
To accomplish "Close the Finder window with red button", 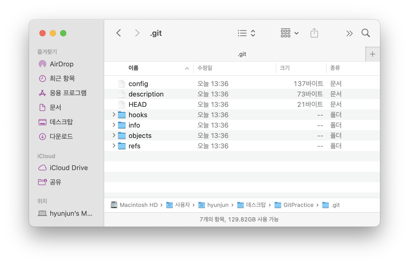I will pos(43,33).
